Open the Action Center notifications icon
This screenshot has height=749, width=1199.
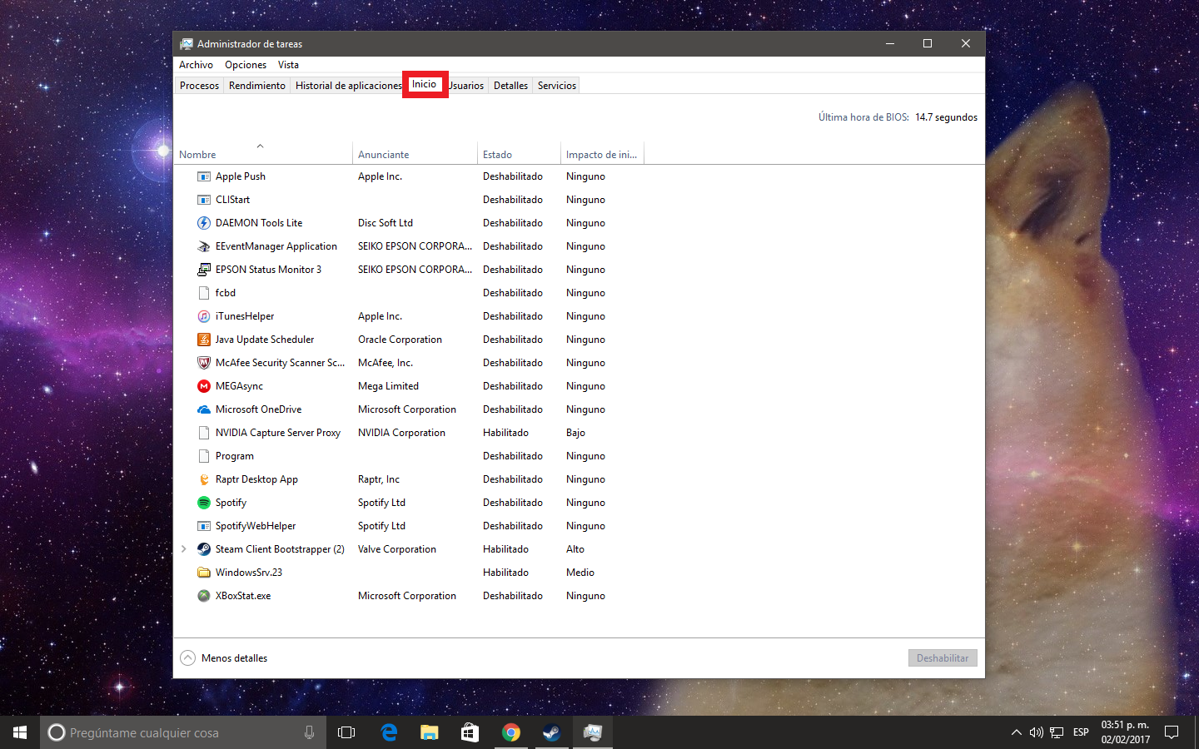pyautogui.click(x=1172, y=732)
